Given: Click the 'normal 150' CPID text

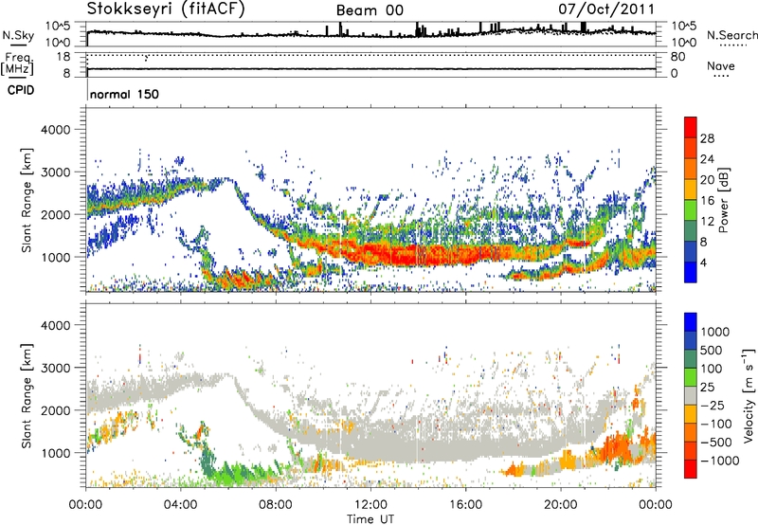Looking at the screenshot, I should [x=124, y=94].
